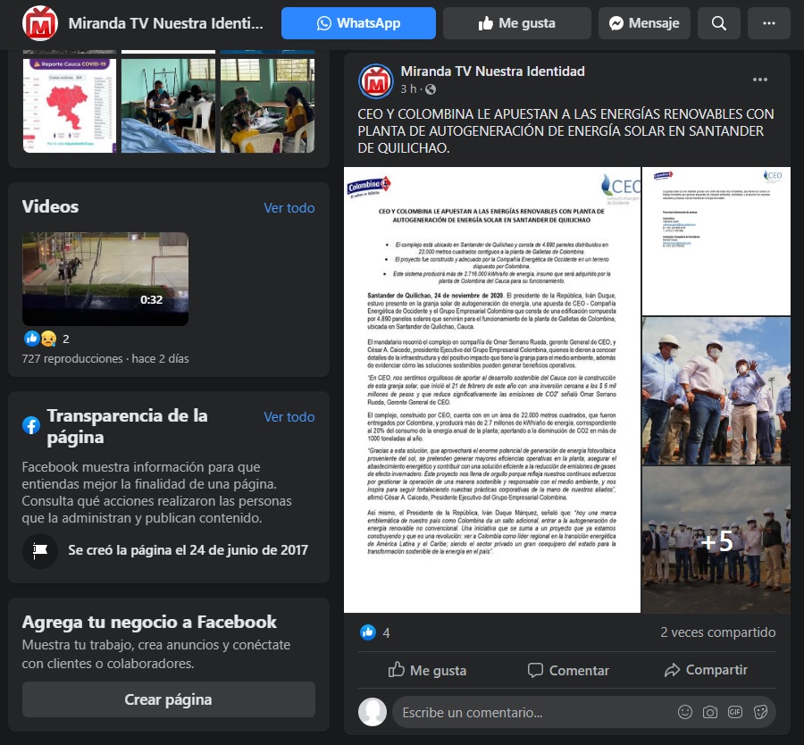The width and height of the screenshot is (804, 745).
Task: View all videos with Ver todo link
Action: [x=289, y=207]
